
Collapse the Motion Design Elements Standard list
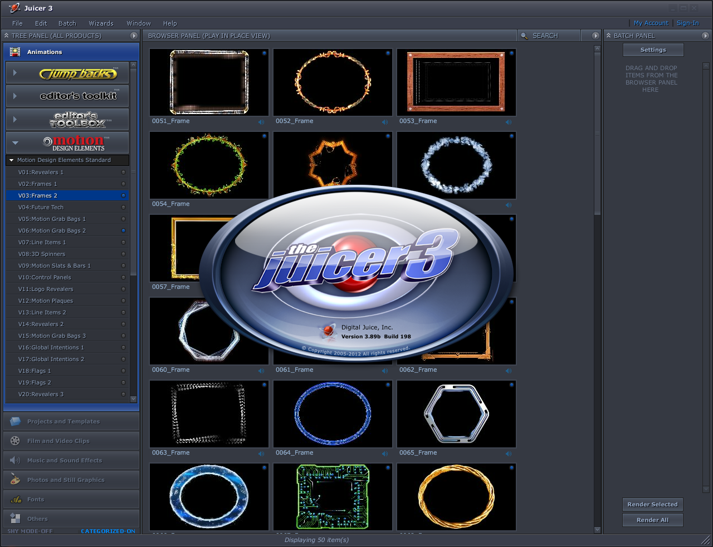tap(11, 160)
